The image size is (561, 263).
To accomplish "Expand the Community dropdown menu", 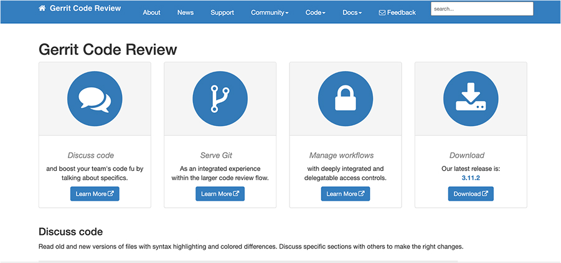I will coord(270,12).
